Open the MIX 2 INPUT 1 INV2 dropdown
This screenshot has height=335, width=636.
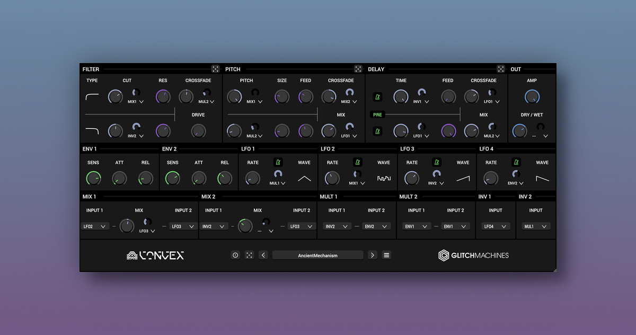215,226
